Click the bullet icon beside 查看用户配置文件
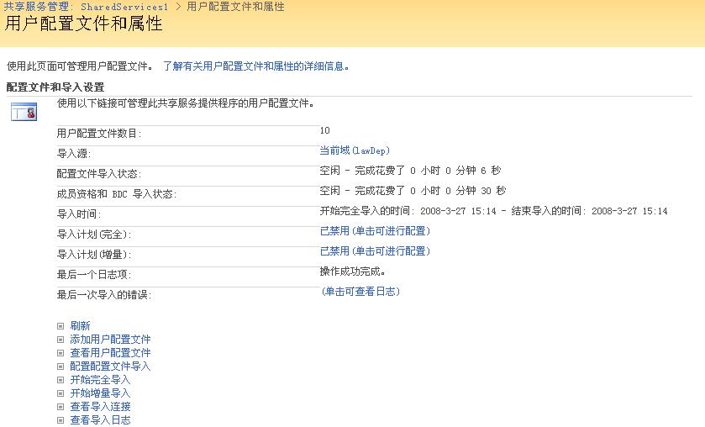 pos(61,353)
